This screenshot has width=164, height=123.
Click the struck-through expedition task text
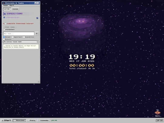pos(13,18)
